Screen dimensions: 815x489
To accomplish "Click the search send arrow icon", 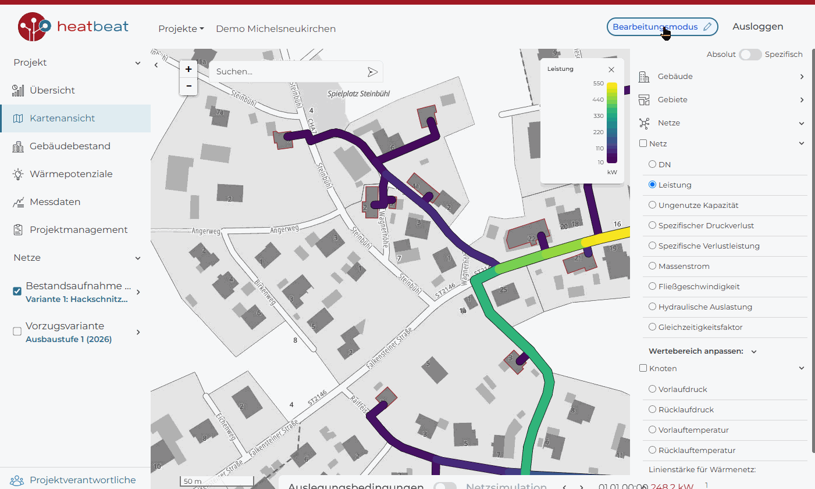I will click(x=372, y=72).
